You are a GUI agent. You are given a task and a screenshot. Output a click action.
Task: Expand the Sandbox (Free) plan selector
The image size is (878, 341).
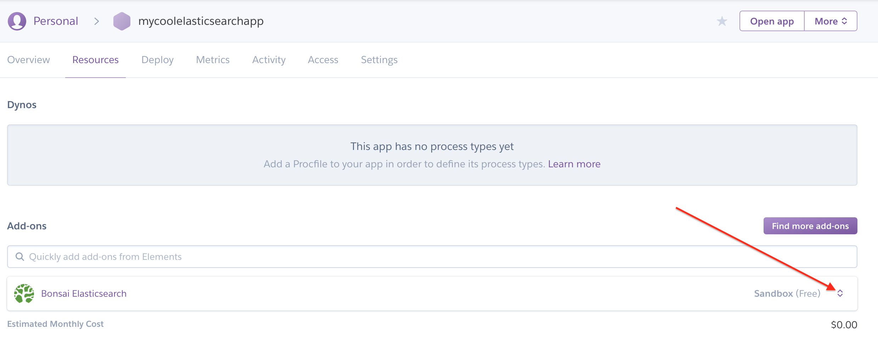tap(840, 293)
